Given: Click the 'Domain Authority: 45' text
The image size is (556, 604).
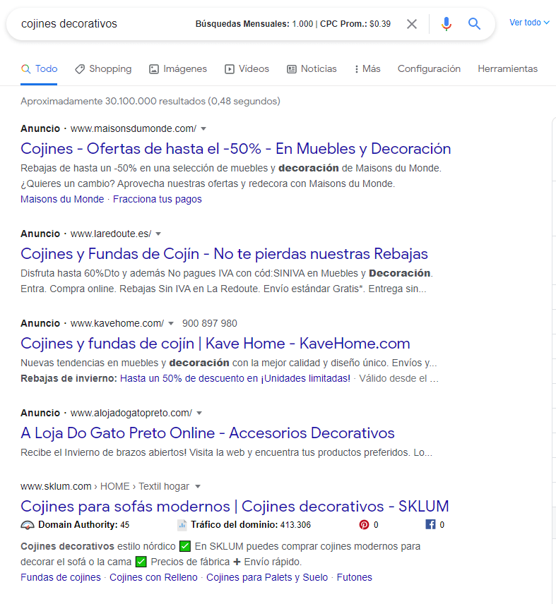Looking at the screenshot, I should point(83,525).
